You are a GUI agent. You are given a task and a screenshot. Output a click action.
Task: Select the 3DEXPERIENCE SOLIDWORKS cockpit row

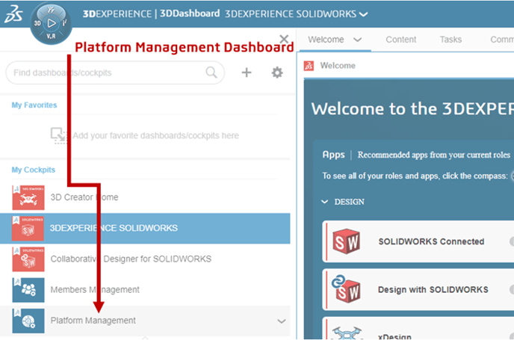145,229
